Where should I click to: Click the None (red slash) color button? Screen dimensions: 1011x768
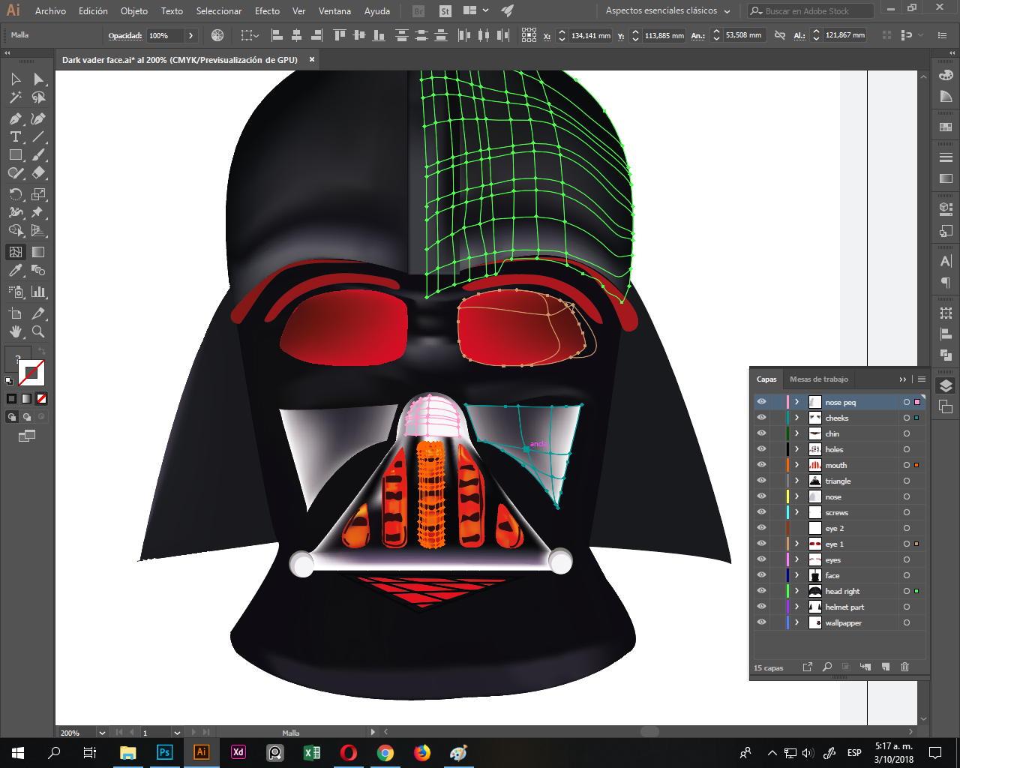(x=42, y=398)
